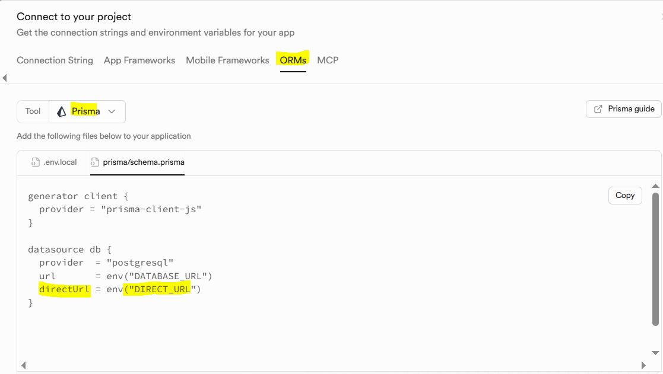
Task: Click the code panel's horizontal scroll-left arrow
Action: pos(24,365)
